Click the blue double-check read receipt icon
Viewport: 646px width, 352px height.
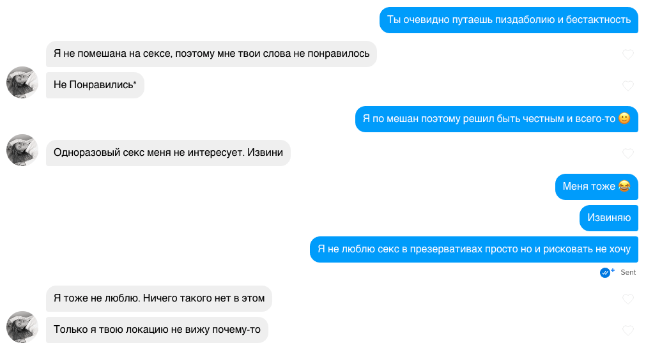[x=605, y=273]
